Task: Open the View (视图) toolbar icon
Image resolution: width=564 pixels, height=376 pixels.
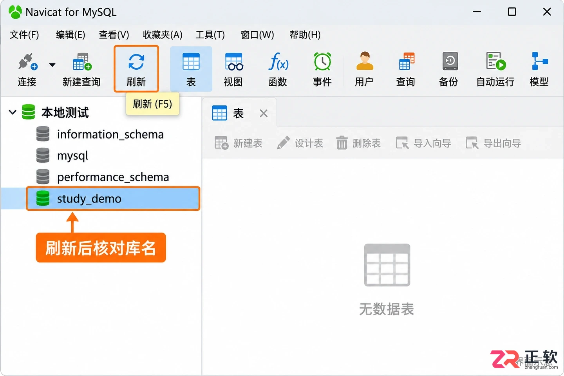Action: [233, 62]
